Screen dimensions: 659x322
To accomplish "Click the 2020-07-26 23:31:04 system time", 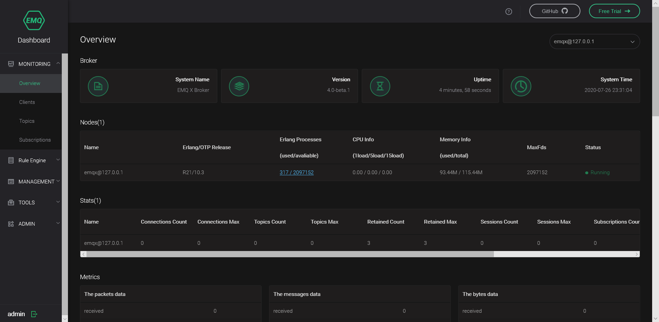I will tap(608, 90).
